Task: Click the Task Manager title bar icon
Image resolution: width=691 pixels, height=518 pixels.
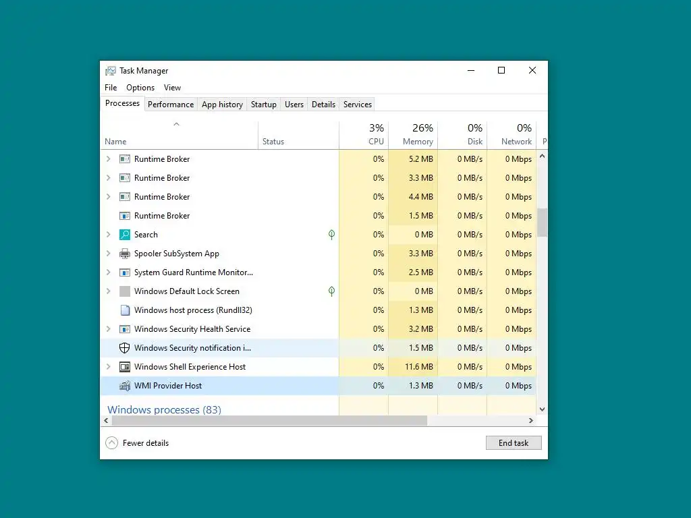Action: (x=110, y=71)
